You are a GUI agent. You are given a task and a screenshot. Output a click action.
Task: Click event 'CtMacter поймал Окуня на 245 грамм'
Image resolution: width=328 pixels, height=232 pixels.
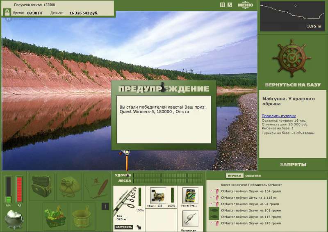point(251,223)
